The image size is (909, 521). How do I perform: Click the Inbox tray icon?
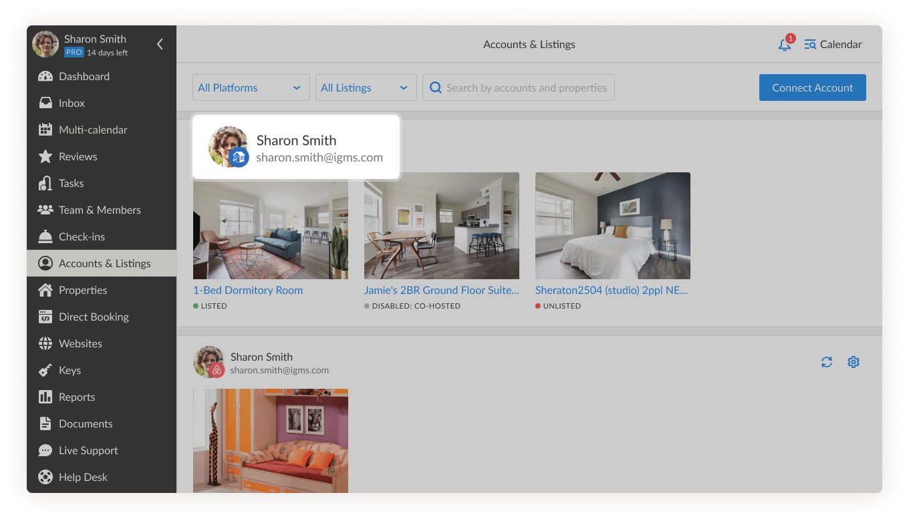click(x=45, y=103)
